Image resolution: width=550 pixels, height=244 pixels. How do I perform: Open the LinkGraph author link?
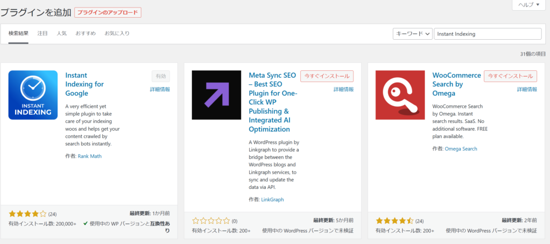pyautogui.click(x=272, y=199)
